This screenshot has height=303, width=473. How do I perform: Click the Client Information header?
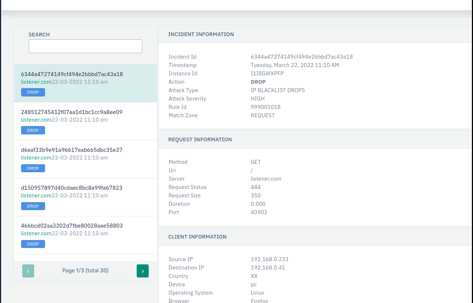pos(197,237)
